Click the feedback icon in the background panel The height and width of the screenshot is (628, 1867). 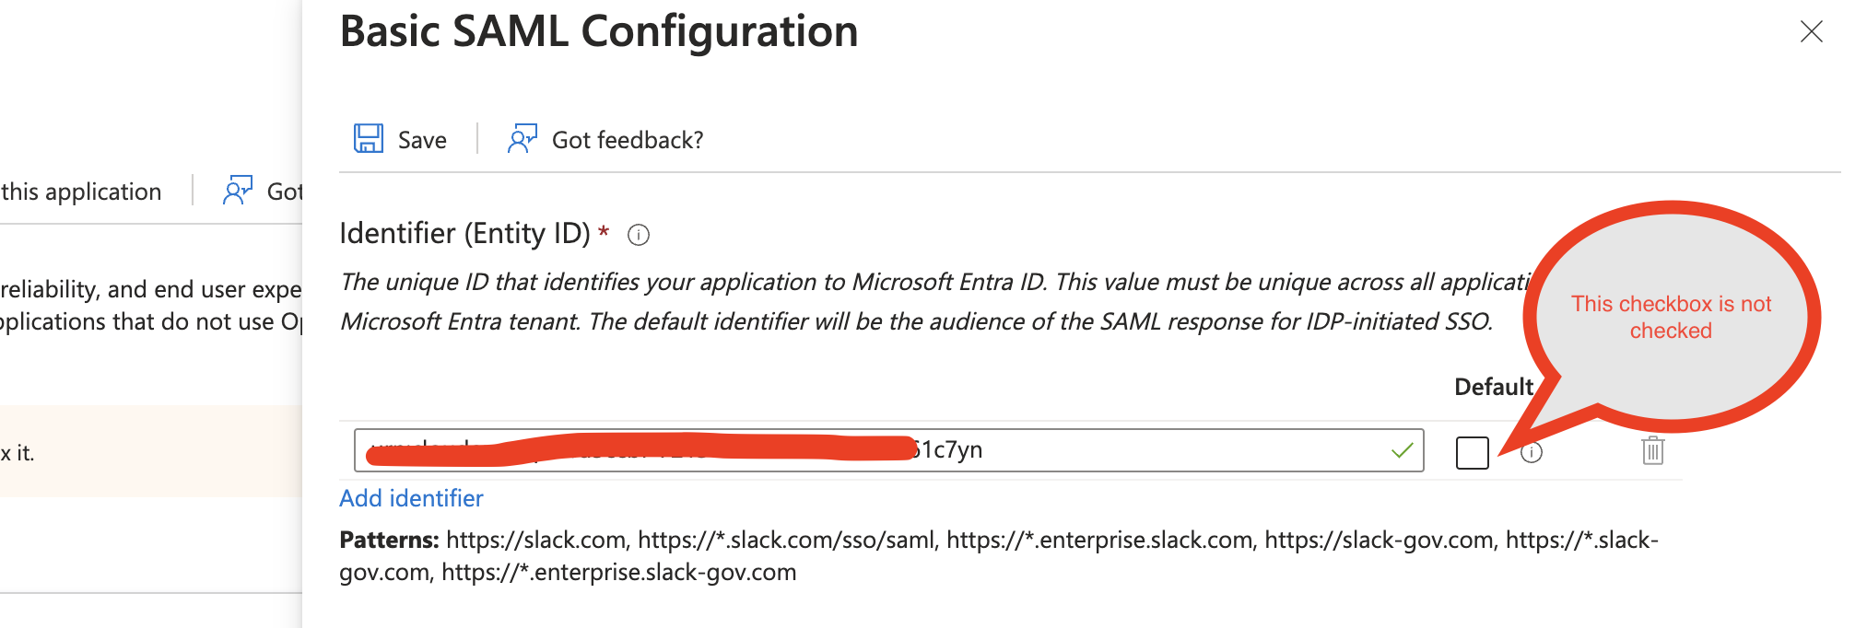(x=238, y=191)
